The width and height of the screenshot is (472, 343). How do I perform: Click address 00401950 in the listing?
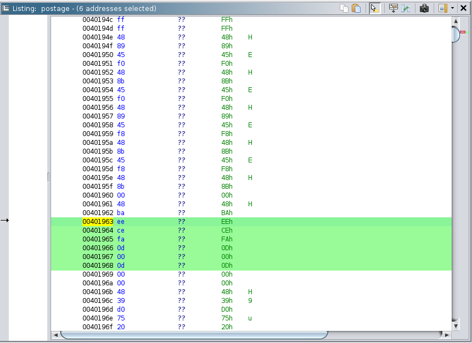(98, 55)
